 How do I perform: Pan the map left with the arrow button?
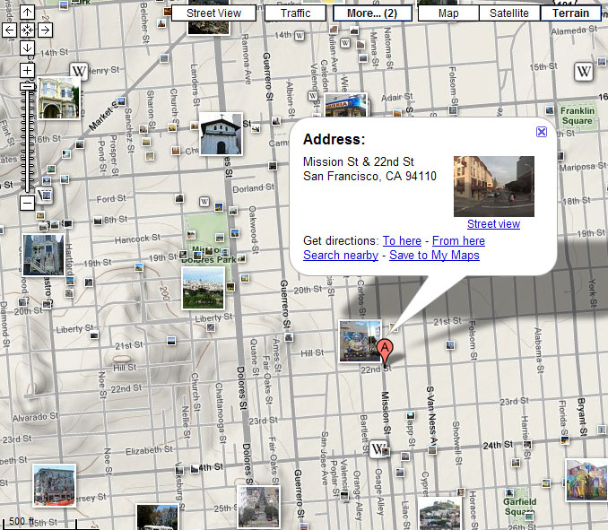coord(9,30)
